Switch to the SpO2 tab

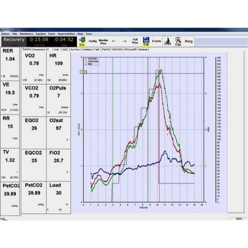coord(65,50)
